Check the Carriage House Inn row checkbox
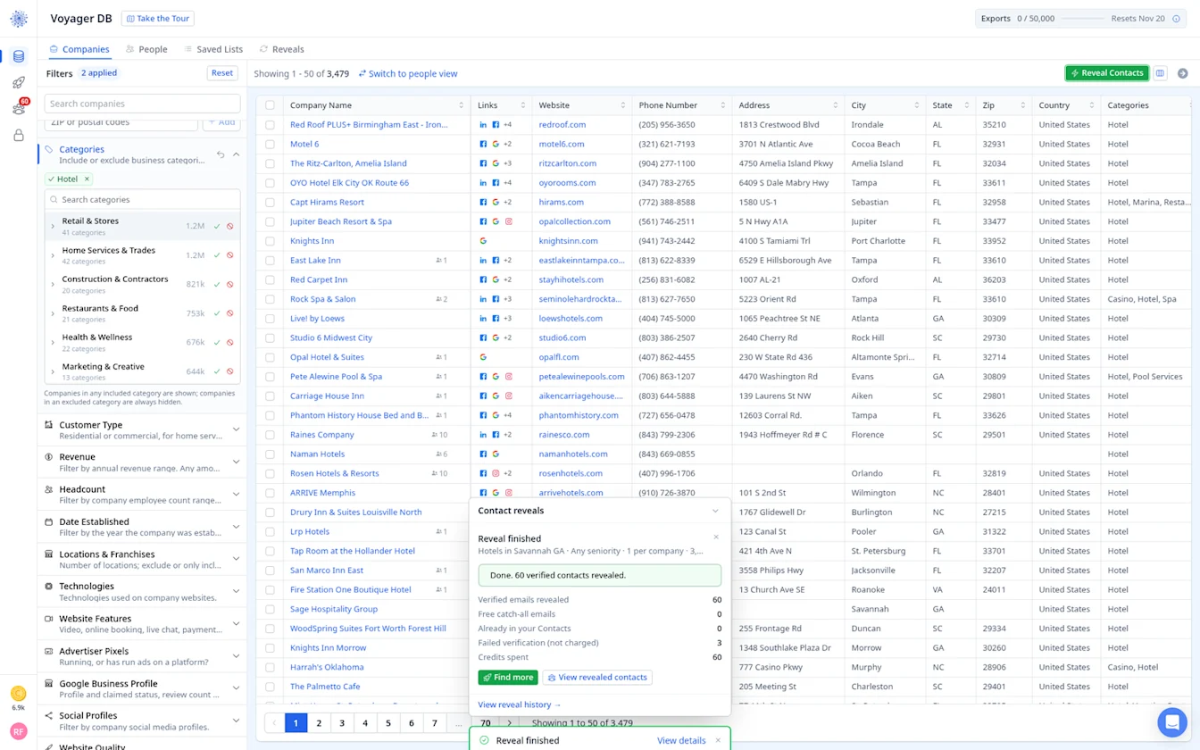 coord(270,396)
